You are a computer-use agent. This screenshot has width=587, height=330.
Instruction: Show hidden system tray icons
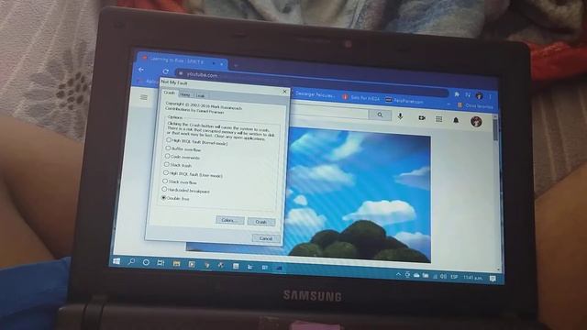[x=398, y=274]
